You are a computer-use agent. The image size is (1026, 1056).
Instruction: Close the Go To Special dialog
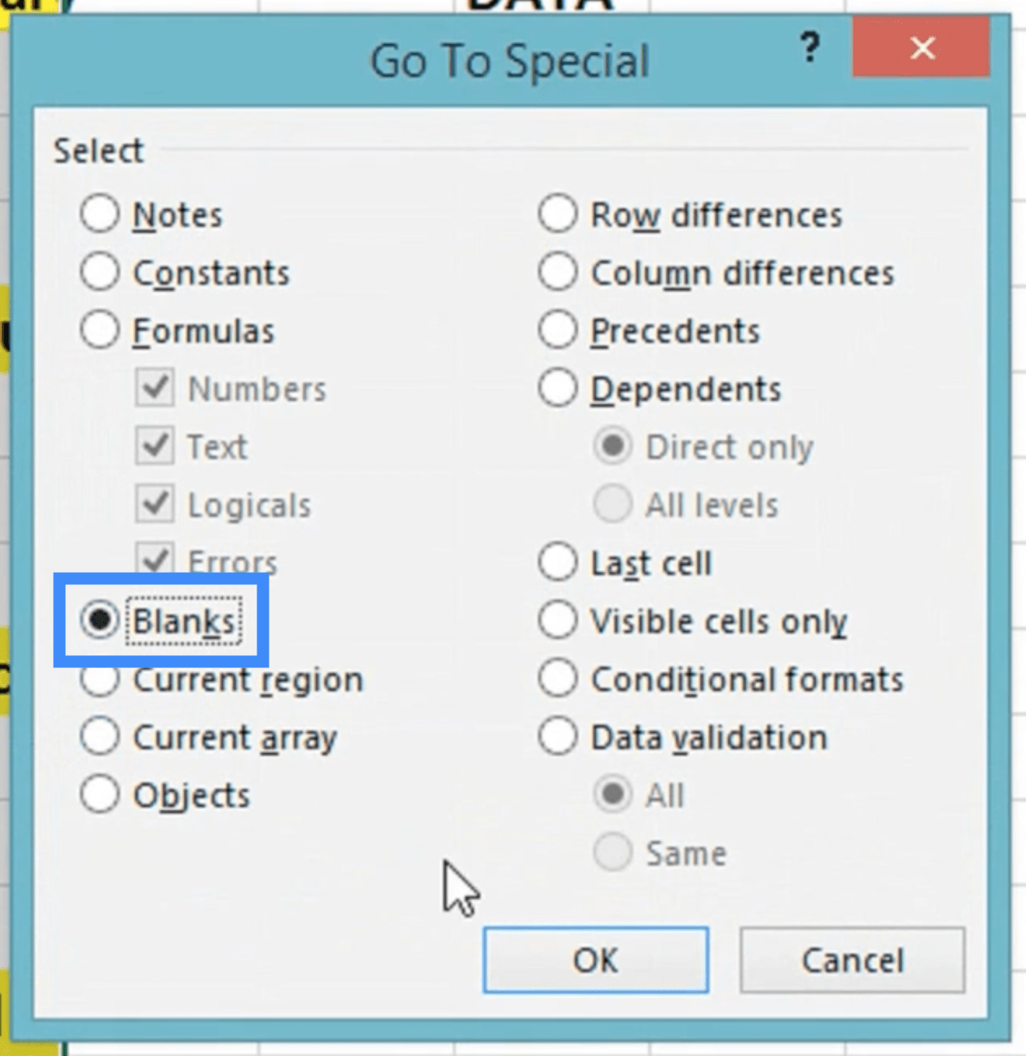click(921, 48)
